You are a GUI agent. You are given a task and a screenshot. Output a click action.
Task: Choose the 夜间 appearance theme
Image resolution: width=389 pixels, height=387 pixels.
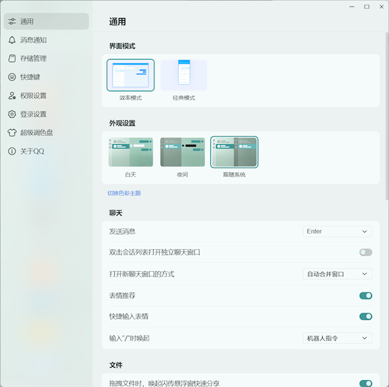tap(182, 152)
